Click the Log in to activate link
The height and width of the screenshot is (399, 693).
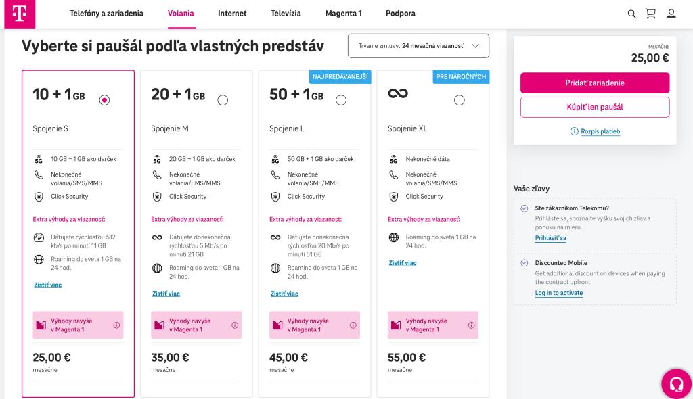(558, 293)
